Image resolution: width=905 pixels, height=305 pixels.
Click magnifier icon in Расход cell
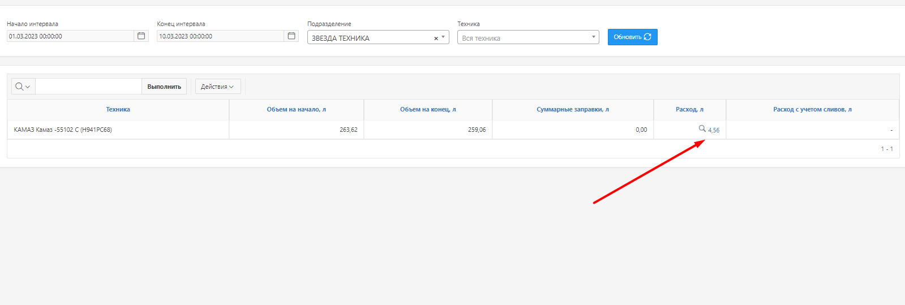pos(702,129)
